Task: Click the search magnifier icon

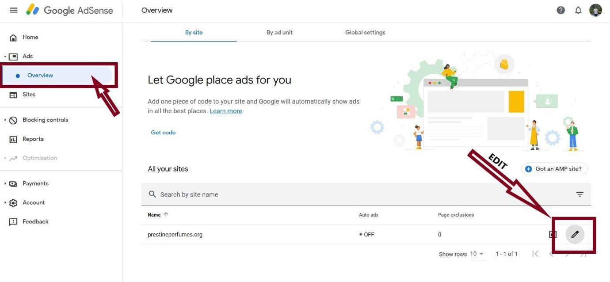Action: click(x=152, y=194)
